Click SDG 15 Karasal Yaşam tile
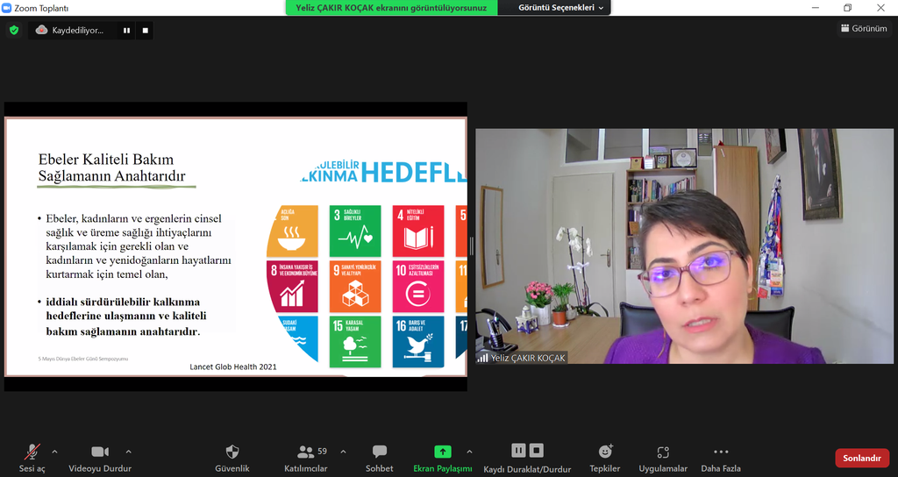Viewport: 898px width, 477px height. pyautogui.click(x=355, y=342)
